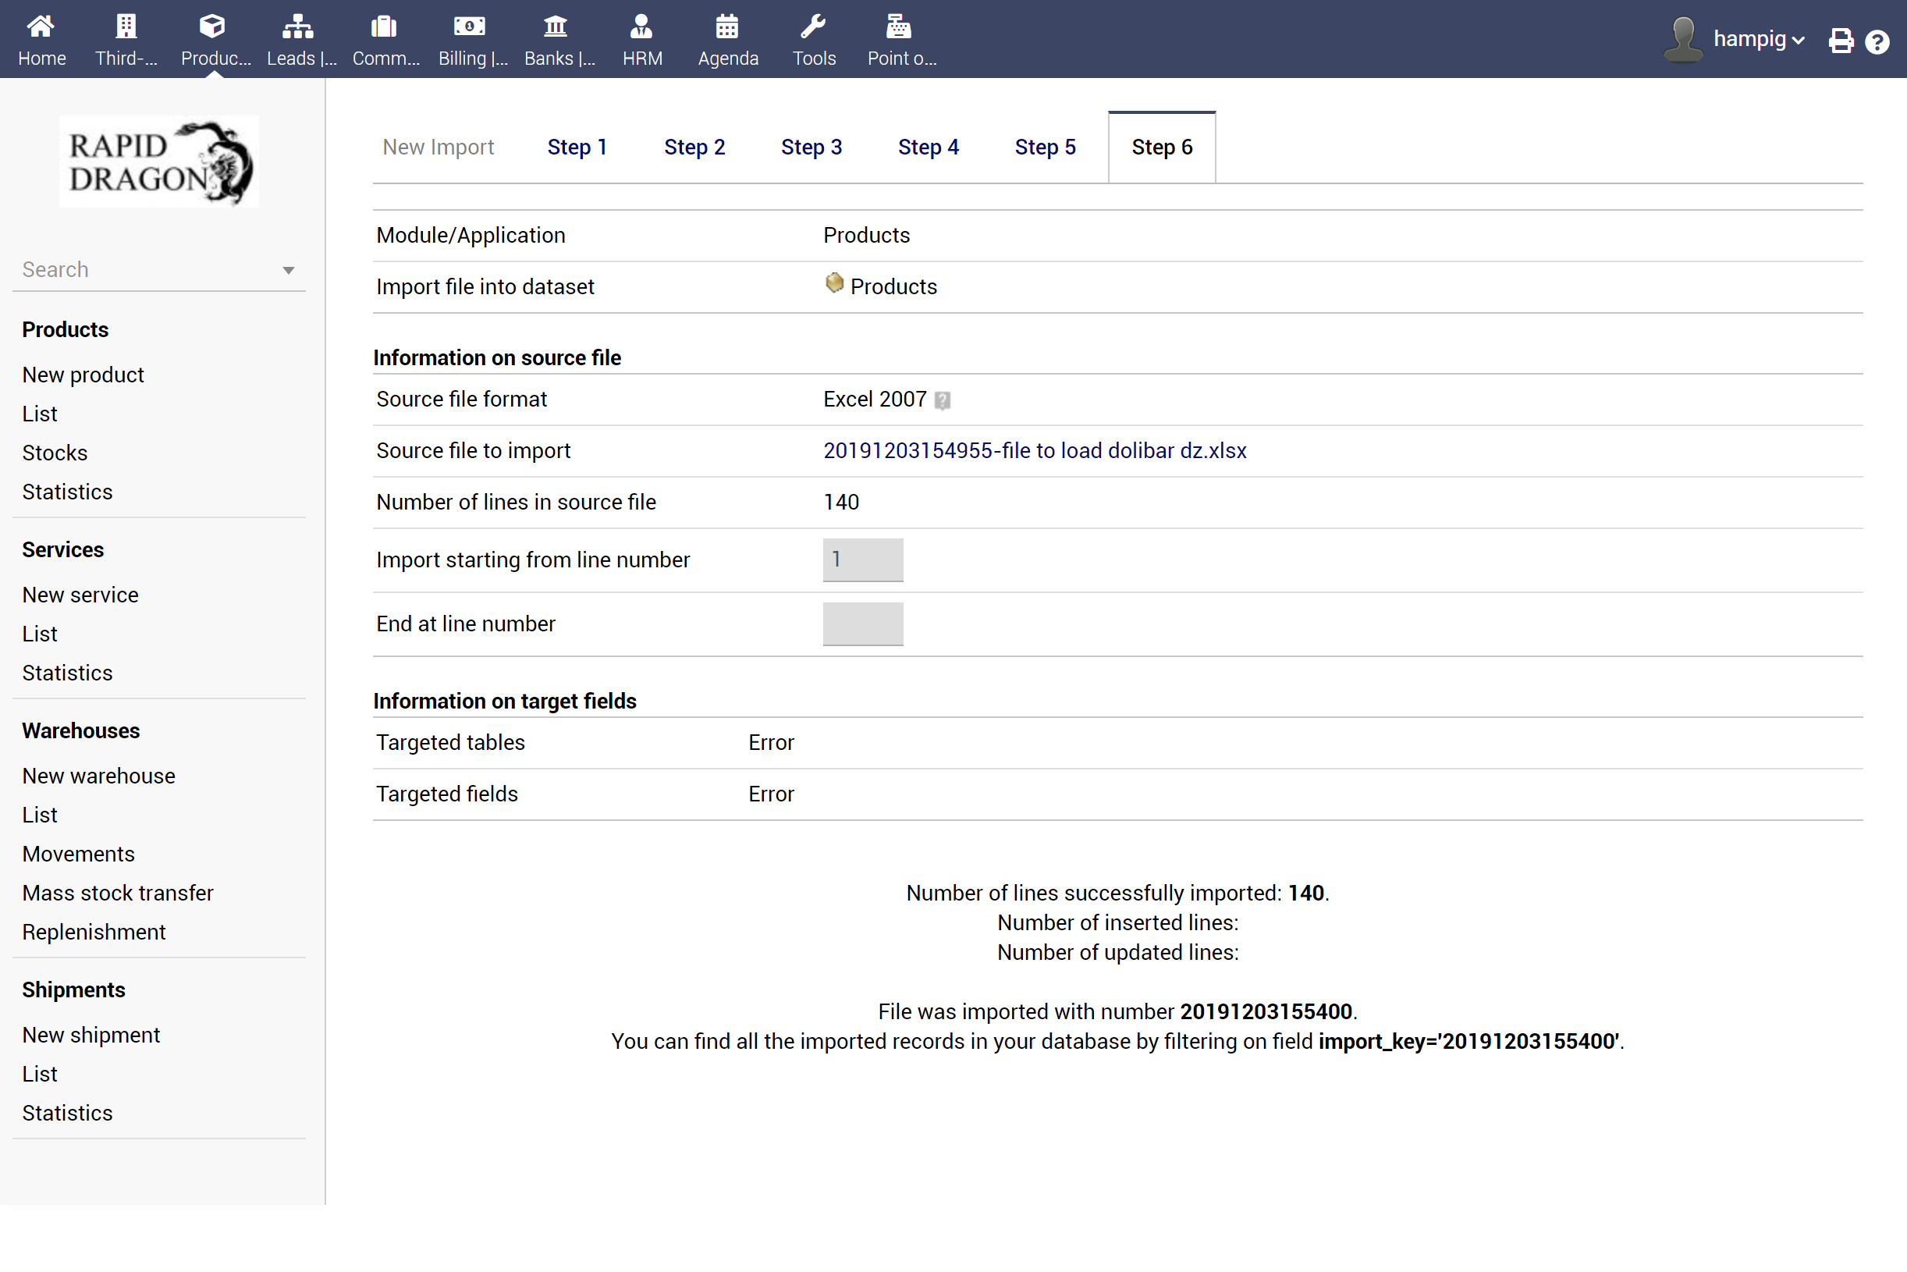Open the Point of sale register icon

click(899, 27)
